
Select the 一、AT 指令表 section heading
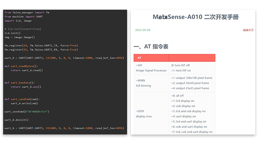[x=151, y=46]
